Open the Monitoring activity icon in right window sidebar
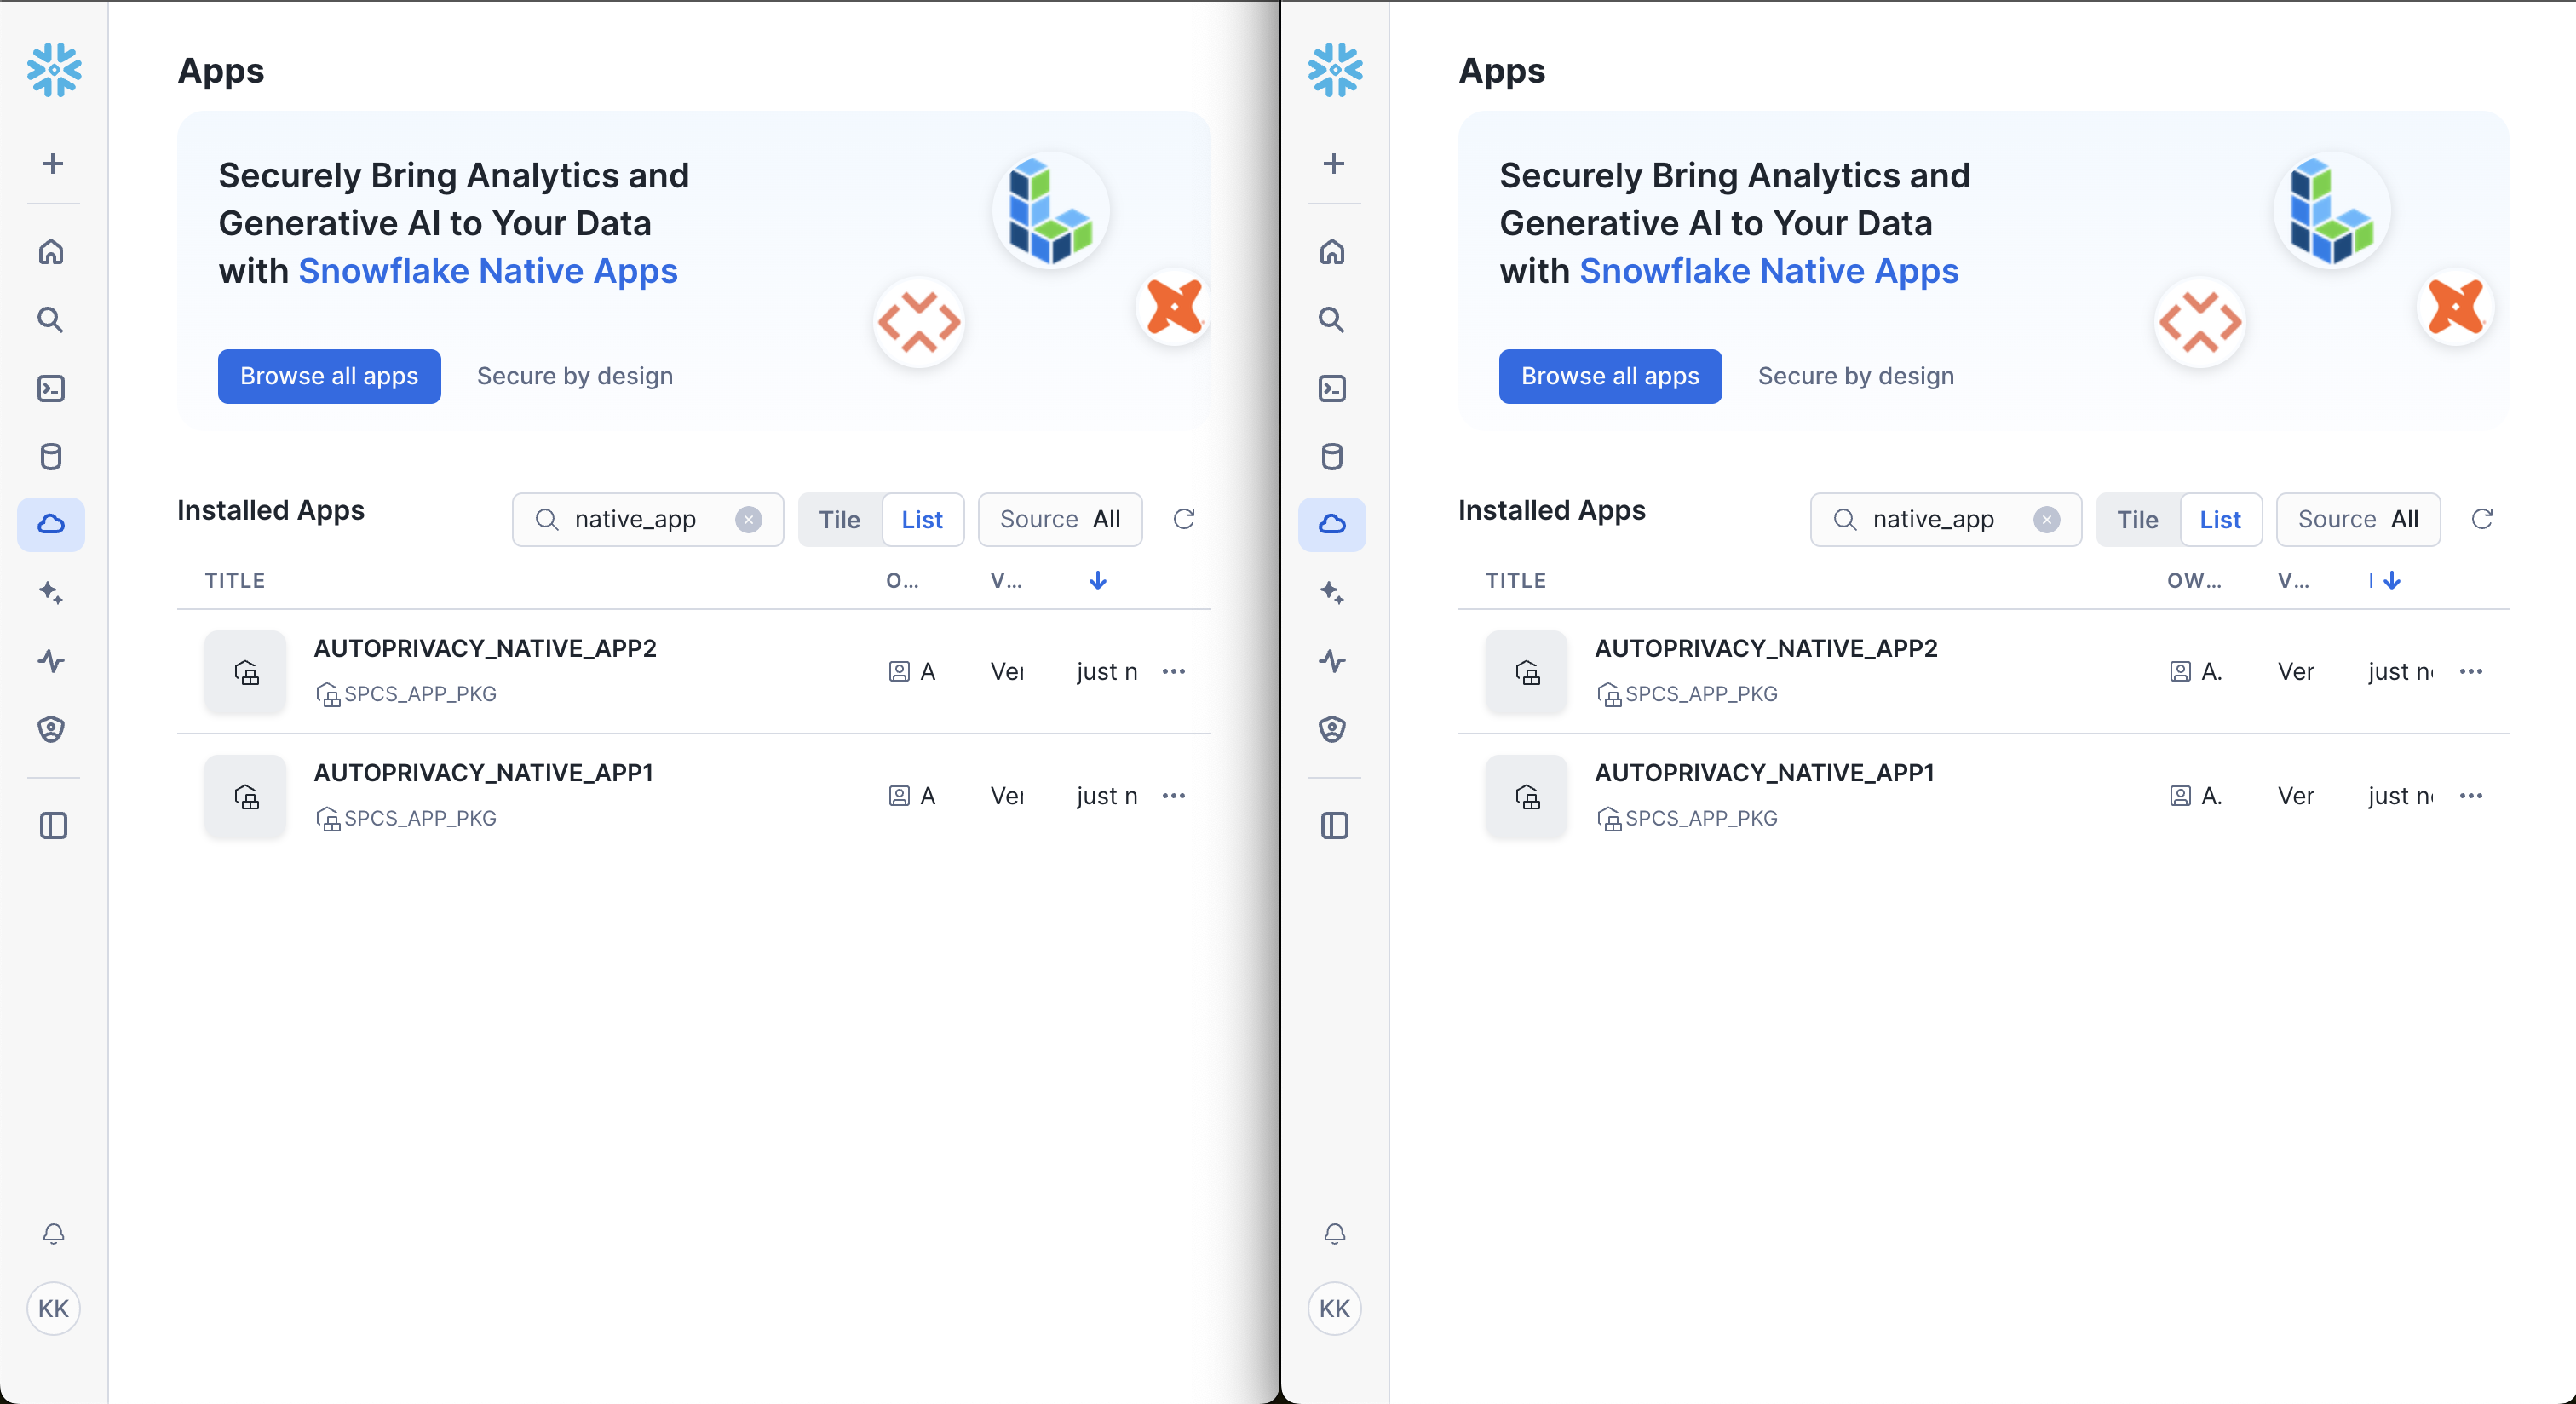Screen dimensions: 2576x1404 pos(1332,661)
